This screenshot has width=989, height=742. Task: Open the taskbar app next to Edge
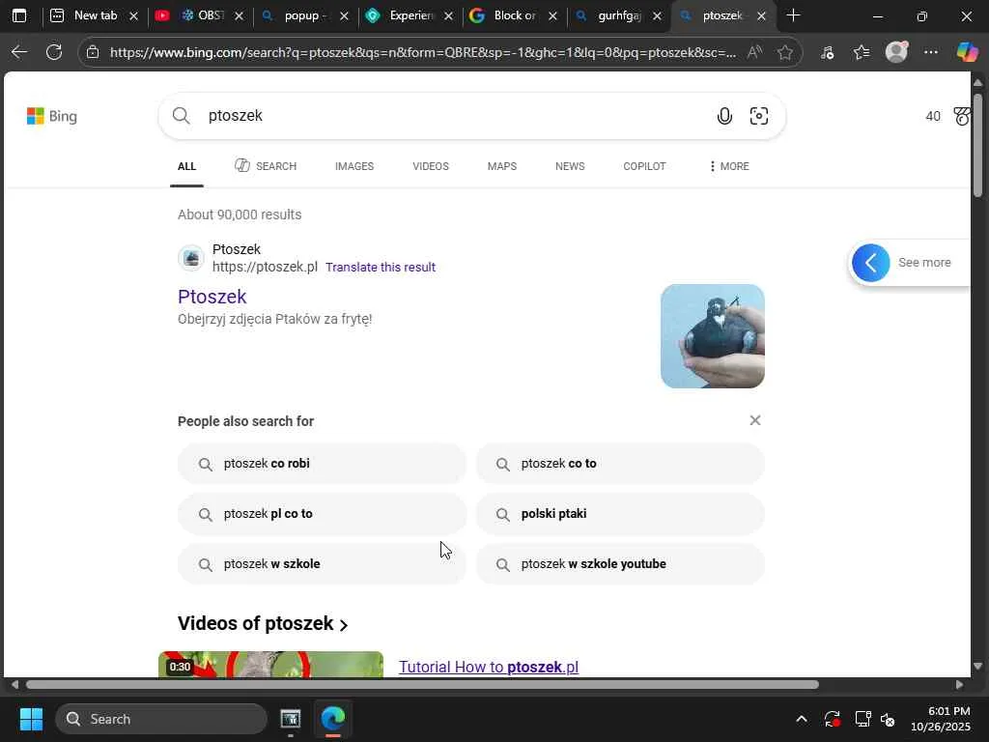[290, 719]
